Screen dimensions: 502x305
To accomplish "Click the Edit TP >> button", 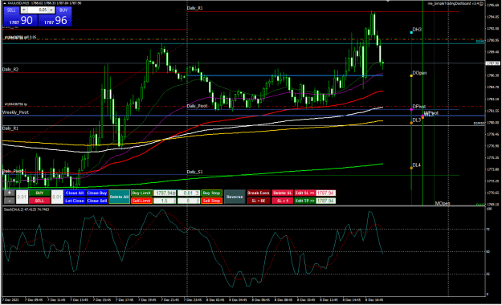I will (304, 201).
